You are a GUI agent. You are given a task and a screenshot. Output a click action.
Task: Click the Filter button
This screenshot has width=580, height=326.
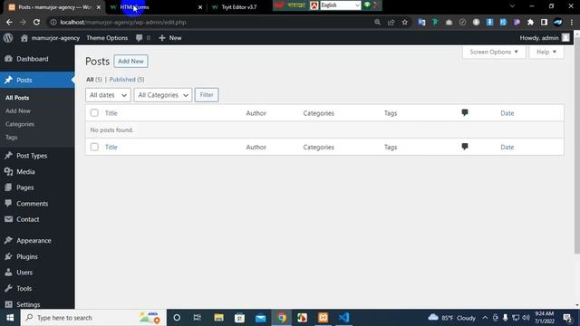(x=207, y=95)
